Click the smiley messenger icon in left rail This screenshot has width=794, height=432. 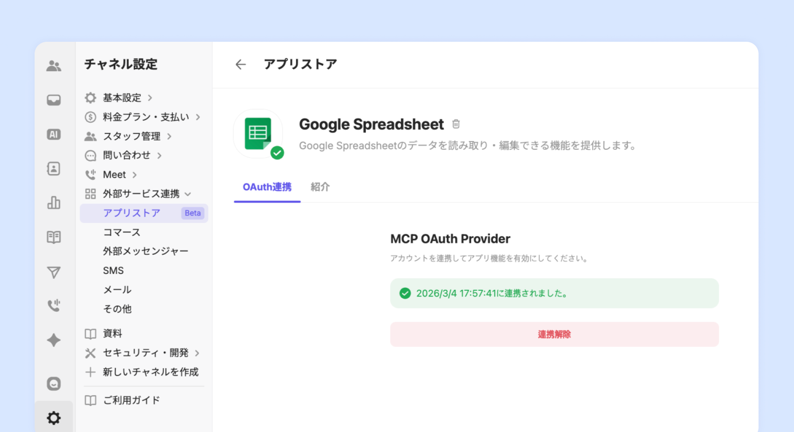(53, 384)
